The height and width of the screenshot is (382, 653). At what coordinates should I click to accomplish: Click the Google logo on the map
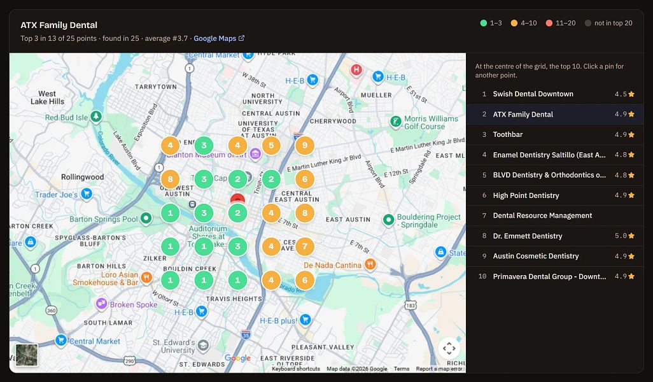point(237,358)
